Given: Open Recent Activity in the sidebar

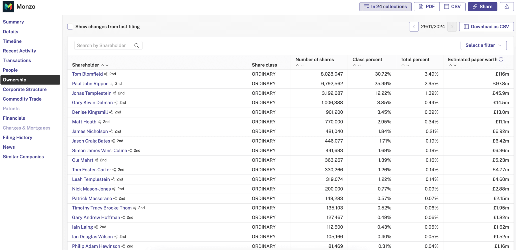Looking at the screenshot, I should click(19, 51).
